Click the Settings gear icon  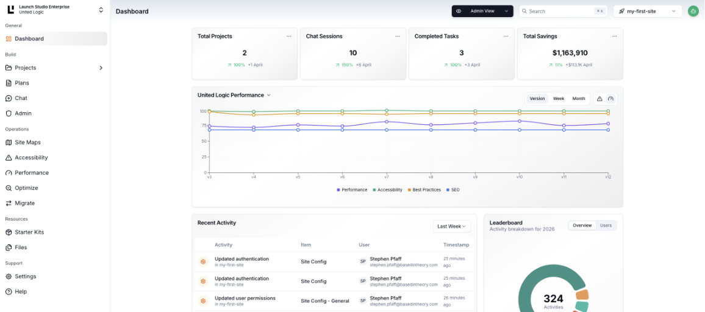9,277
